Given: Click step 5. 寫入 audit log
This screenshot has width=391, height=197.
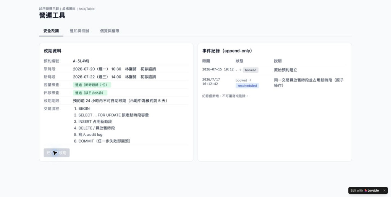Looking at the screenshot, I should tap(88, 135).
